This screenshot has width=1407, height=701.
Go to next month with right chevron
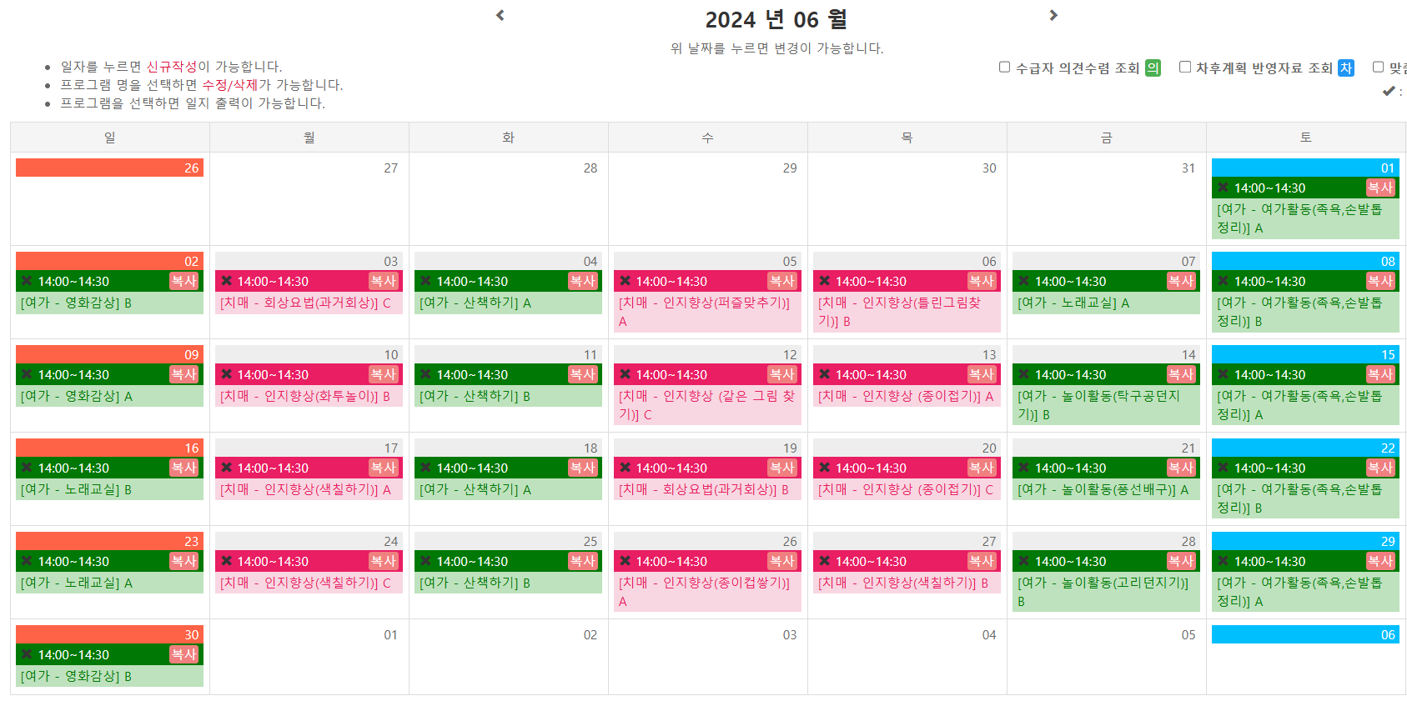coord(1053,15)
